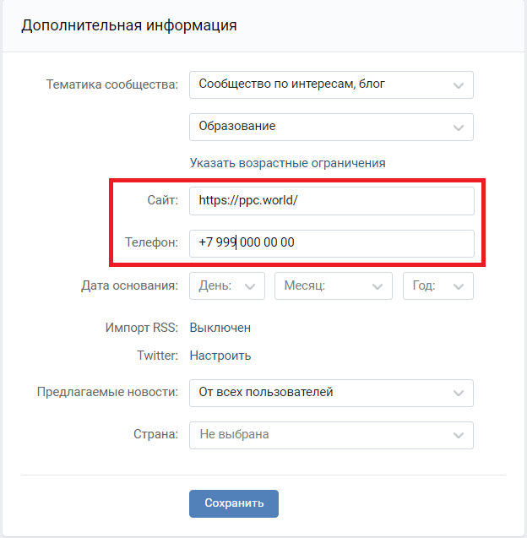This screenshot has width=527, height=538.
Task: Click the Twitter label text
Action: (157, 356)
